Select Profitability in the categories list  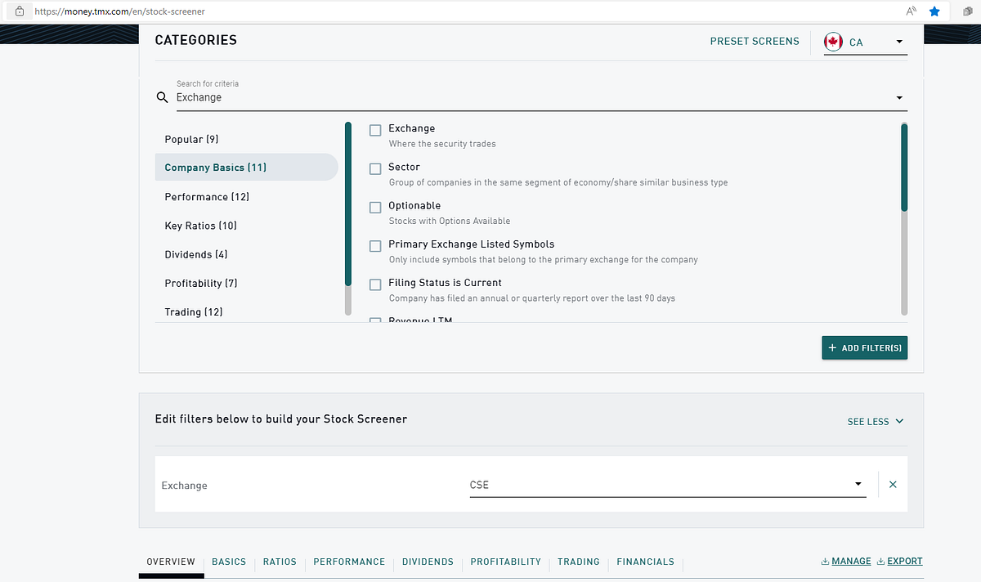click(200, 283)
